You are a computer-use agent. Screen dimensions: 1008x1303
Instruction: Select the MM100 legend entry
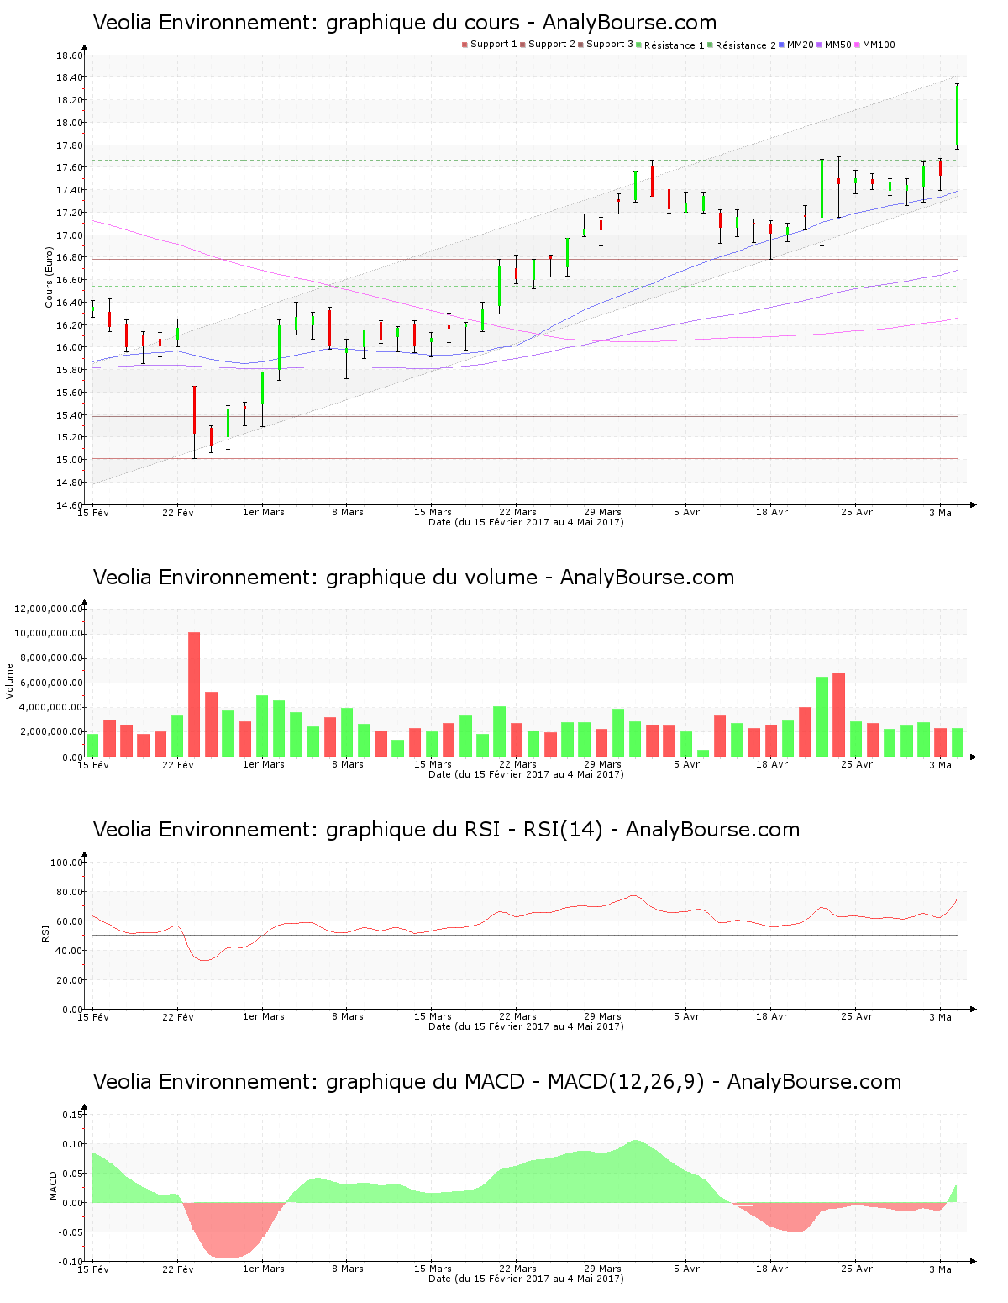[874, 45]
